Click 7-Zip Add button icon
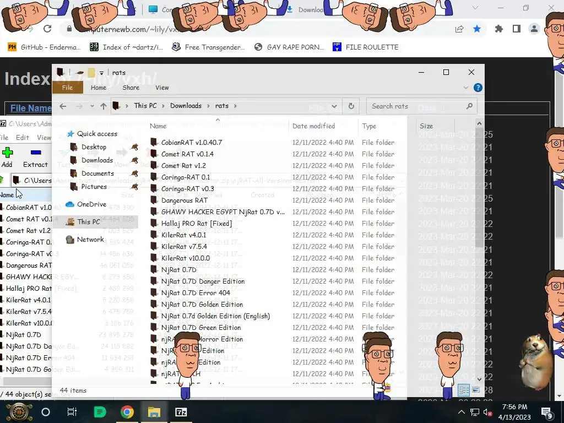The width and height of the screenshot is (564, 423). (x=7, y=153)
